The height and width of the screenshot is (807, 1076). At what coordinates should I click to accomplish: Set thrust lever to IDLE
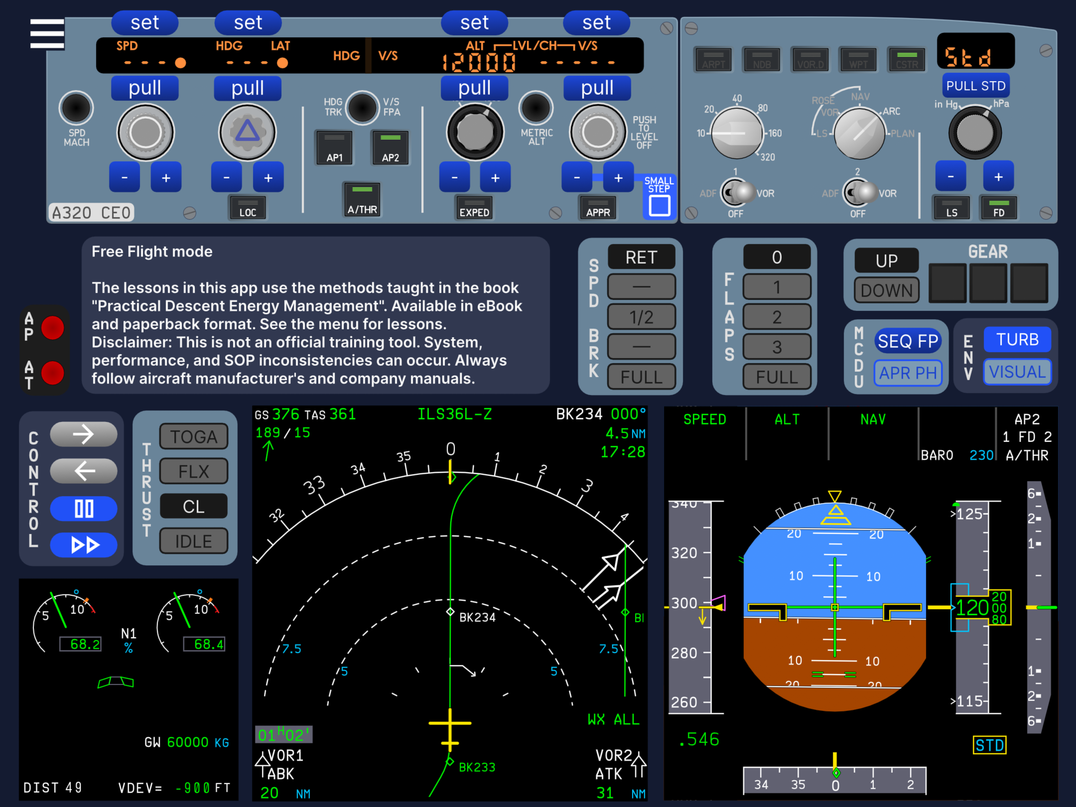point(194,541)
